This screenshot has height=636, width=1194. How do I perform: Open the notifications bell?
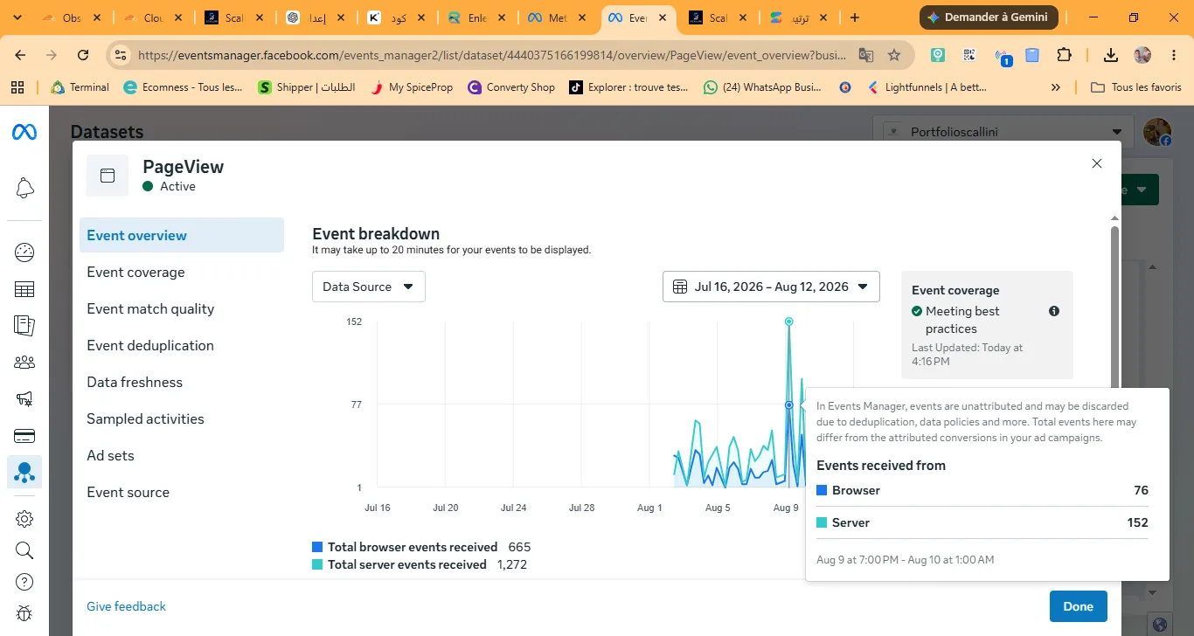(x=24, y=187)
